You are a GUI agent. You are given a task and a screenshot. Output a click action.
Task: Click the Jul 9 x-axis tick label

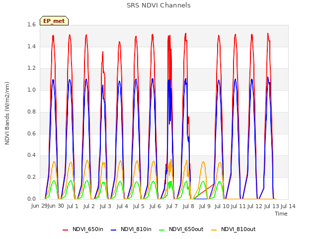point(205,206)
